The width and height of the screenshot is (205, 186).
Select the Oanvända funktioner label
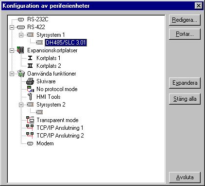coord(51,74)
